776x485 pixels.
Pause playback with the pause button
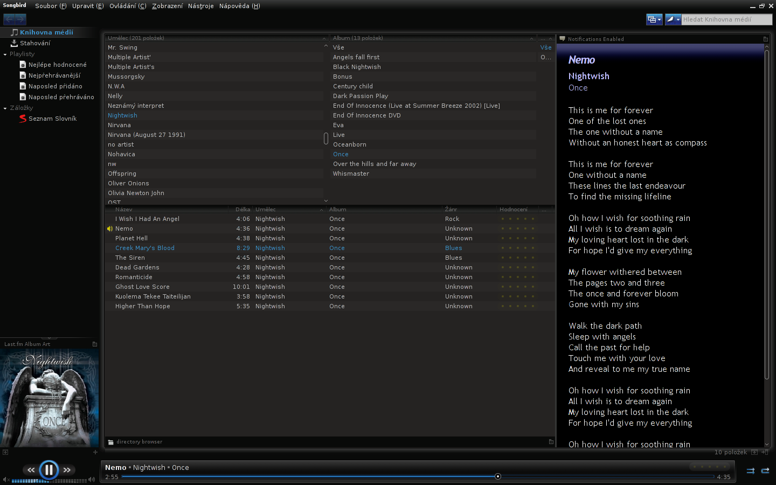tap(48, 470)
